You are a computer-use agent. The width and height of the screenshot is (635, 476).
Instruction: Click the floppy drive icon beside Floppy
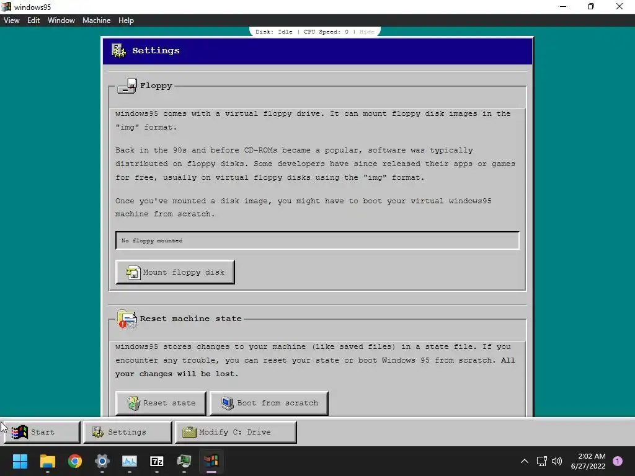(127, 86)
